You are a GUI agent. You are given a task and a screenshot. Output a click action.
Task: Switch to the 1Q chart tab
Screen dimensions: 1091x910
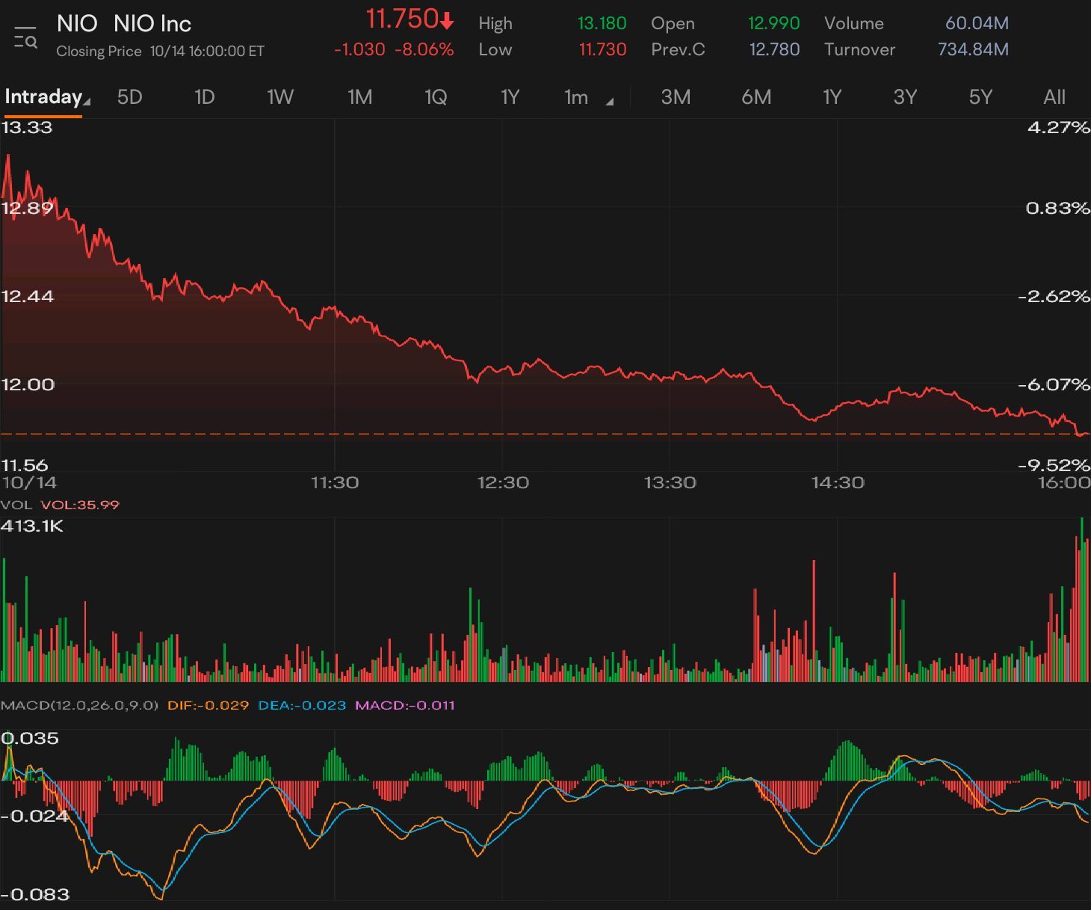(436, 97)
